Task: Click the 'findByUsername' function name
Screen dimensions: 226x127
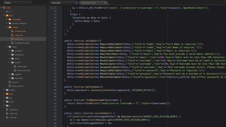Action: pyautogui.click(x=95, y=100)
